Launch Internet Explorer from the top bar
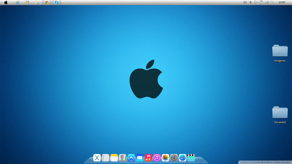This screenshot has width=292, height=164. pyautogui.click(x=17, y=2)
